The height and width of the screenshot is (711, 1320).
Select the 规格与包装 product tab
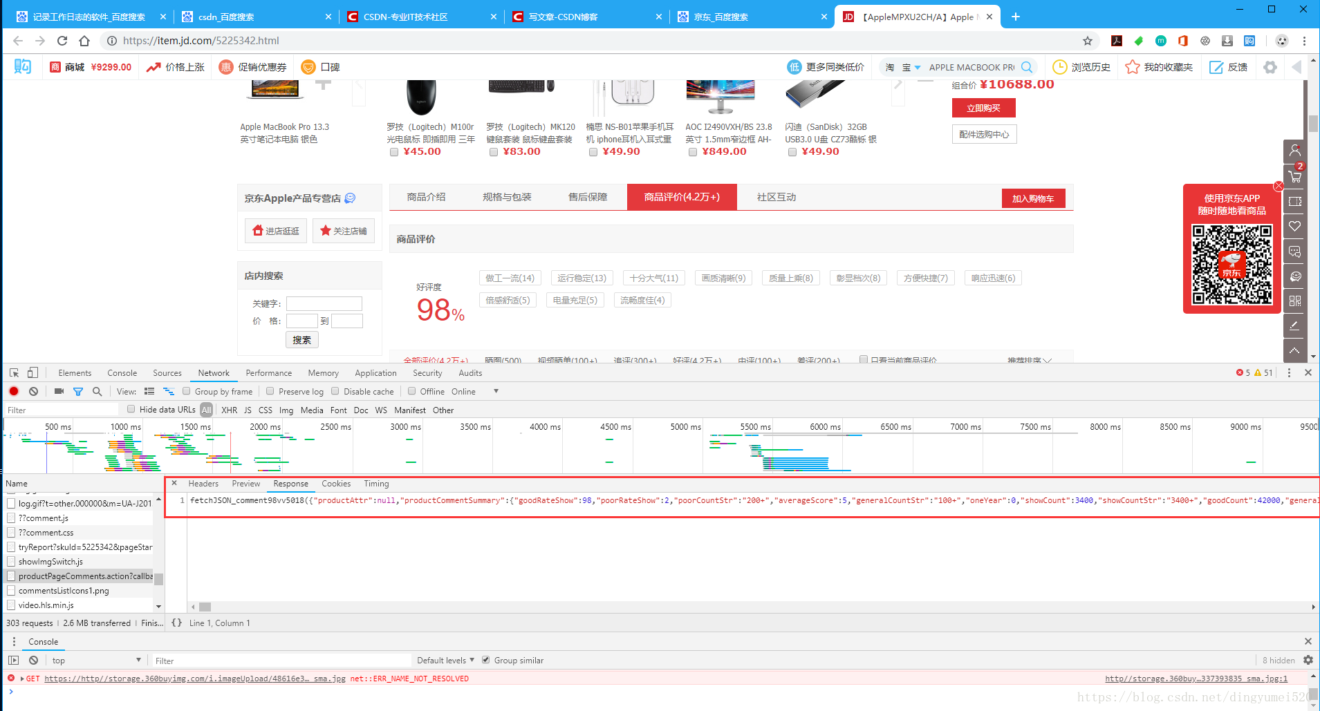(507, 197)
